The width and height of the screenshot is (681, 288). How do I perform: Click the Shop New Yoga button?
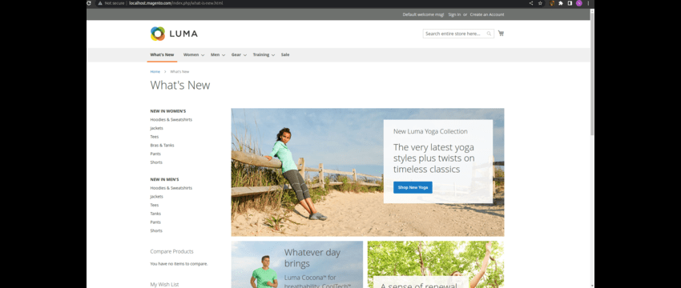click(413, 187)
